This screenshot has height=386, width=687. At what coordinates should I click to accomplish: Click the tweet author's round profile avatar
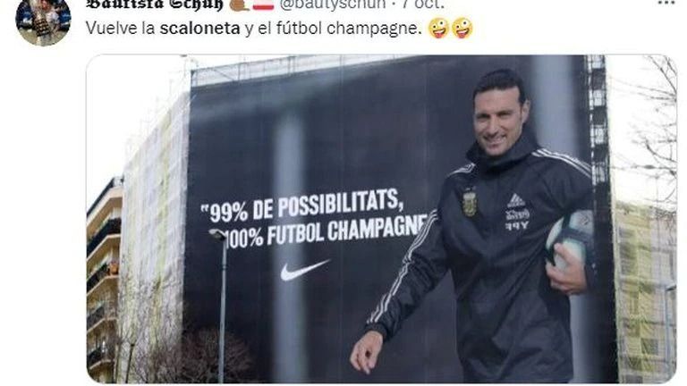(x=43, y=21)
